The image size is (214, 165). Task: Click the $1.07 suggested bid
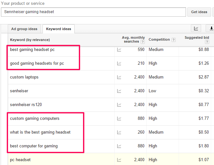pos(204,160)
